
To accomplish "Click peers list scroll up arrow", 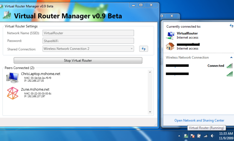I will pos(150,72).
